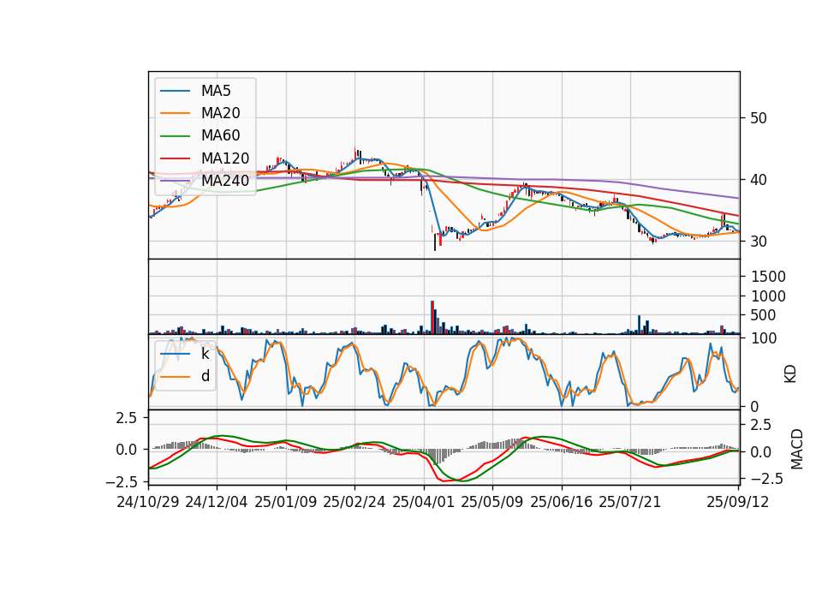
Task: Click the 25/06/16 date axis label
Action: pos(562,503)
